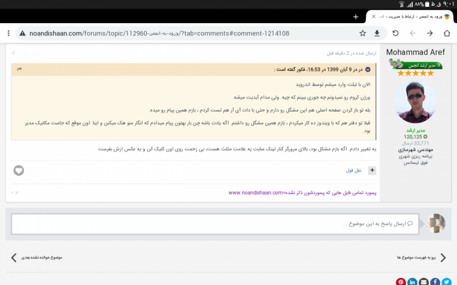The image size is (457, 285).
Task: Open downloads from the address bar download icon
Action: [377, 33]
